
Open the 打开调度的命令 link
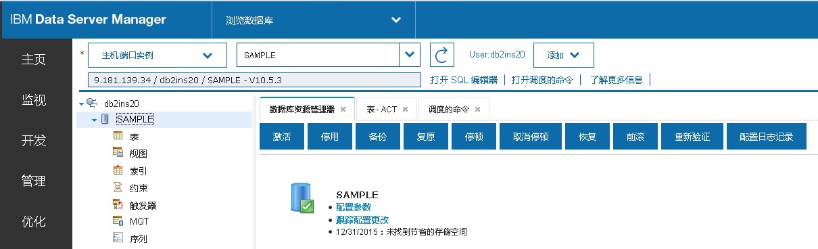click(543, 80)
